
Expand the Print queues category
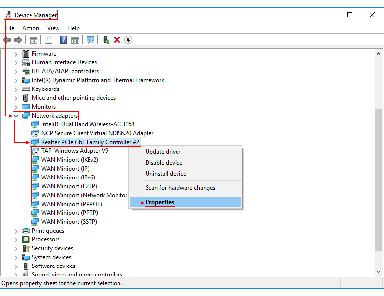click(x=16, y=231)
